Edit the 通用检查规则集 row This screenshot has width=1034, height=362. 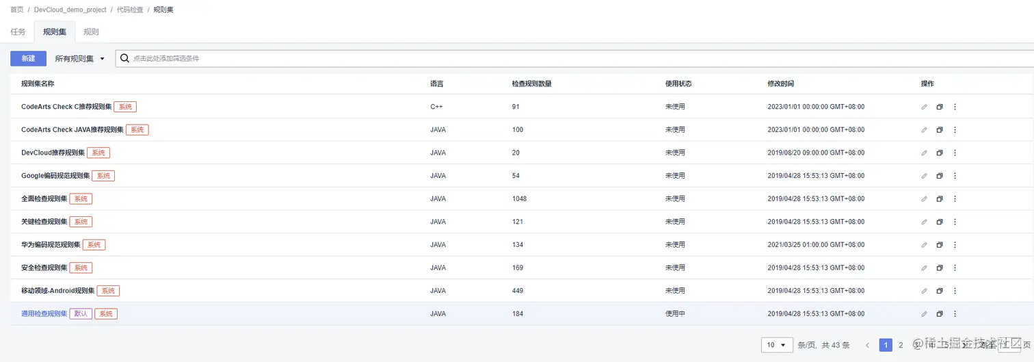click(x=924, y=314)
